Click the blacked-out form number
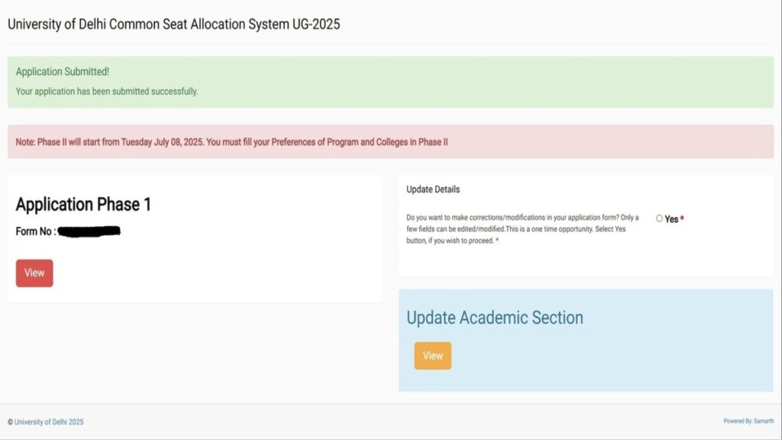 click(x=89, y=230)
